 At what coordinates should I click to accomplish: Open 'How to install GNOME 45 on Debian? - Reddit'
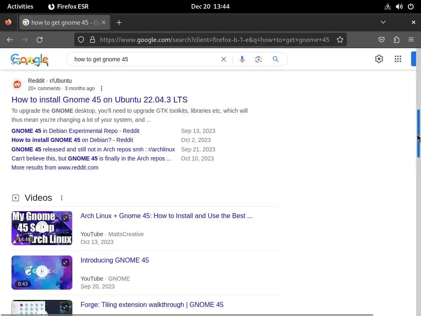coord(72,140)
